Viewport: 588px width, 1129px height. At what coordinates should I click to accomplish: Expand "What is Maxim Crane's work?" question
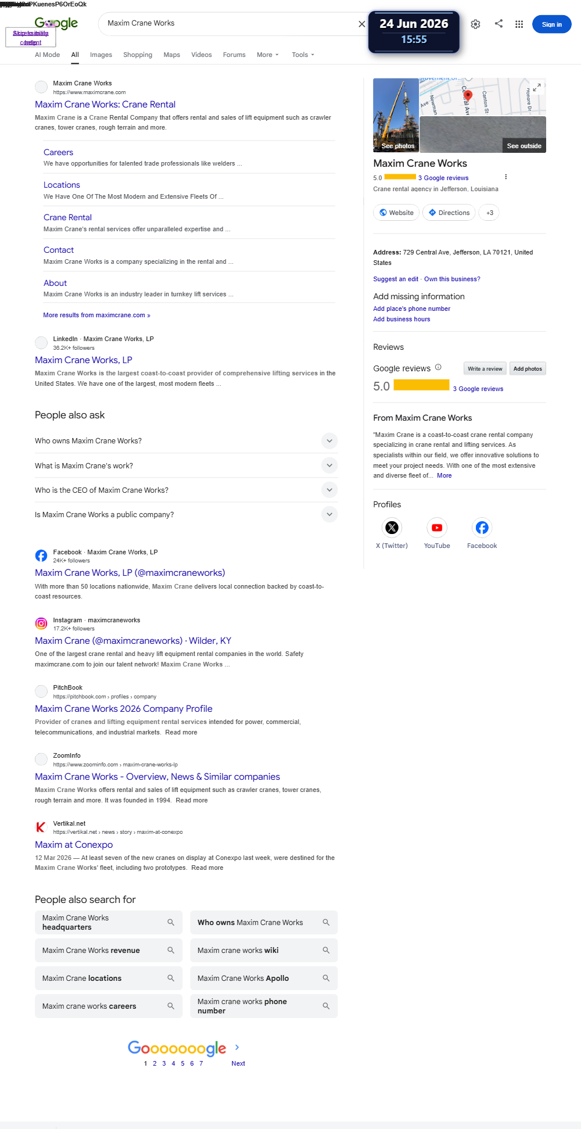tap(329, 465)
